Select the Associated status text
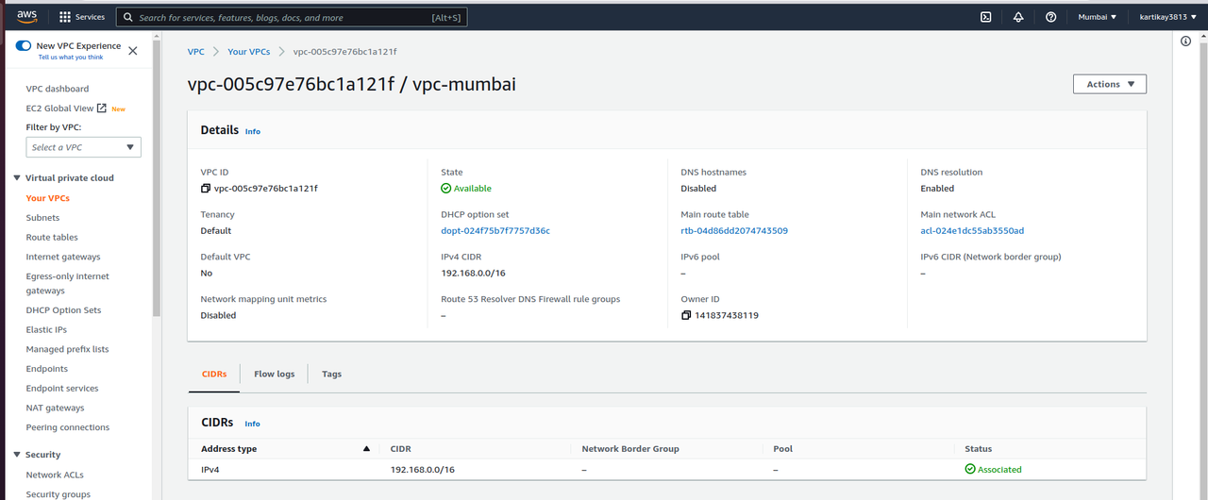This screenshot has width=1208, height=500. click(998, 469)
